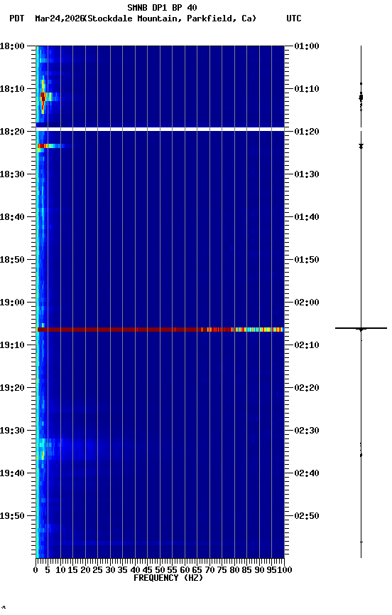
Task: Click the '18:50' PDT time label
Action: pos(12,260)
